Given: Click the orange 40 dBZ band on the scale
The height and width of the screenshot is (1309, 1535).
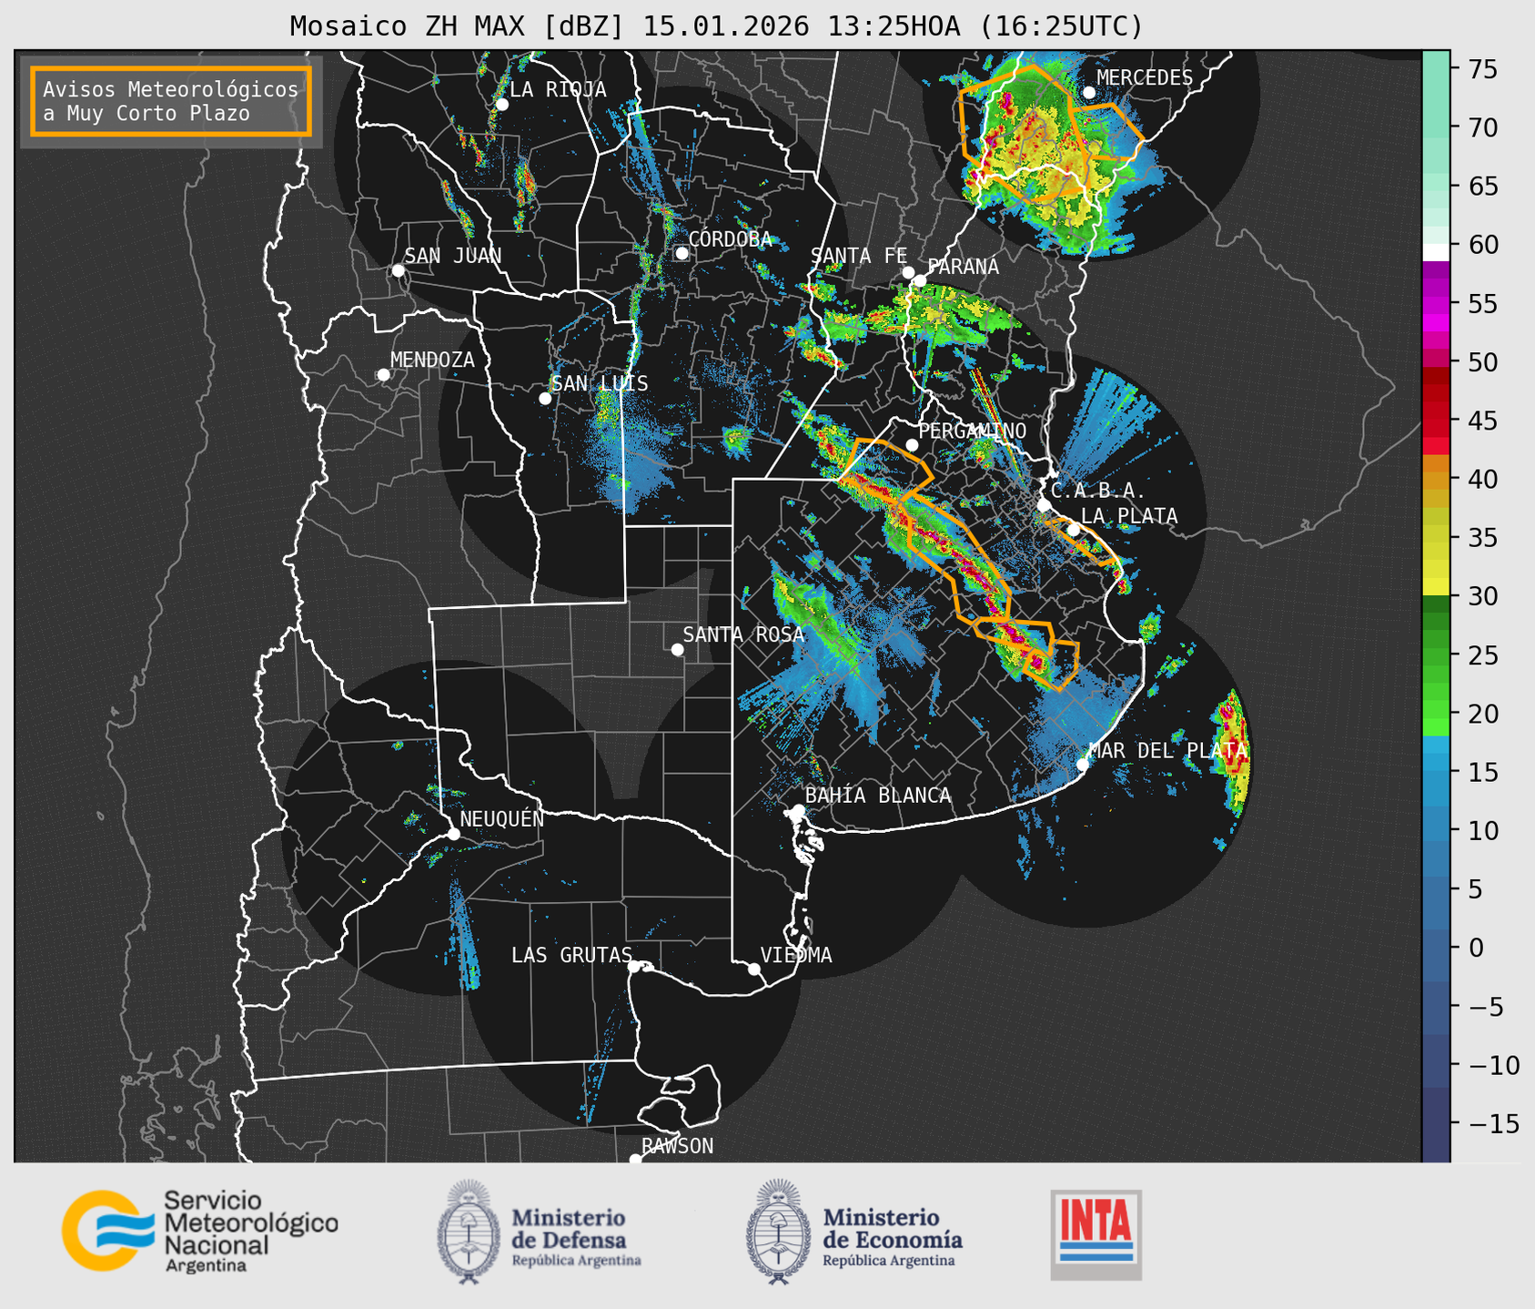Looking at the screenshot, I should (x=1436, y=479).
